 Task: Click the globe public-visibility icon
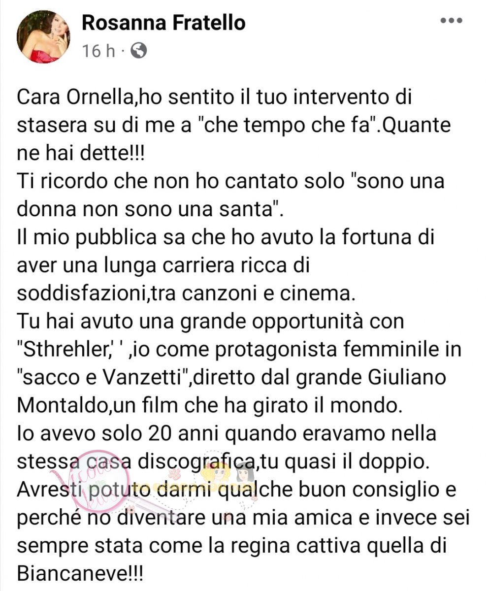pyautogui.click(x=139, y=50)
